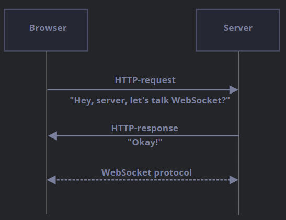Click the Server participant box

238,30
